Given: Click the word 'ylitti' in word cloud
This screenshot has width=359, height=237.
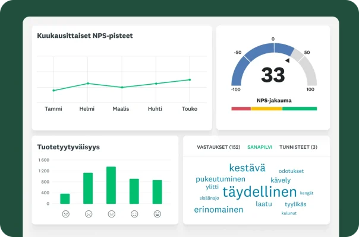Looking at the screenshot, I should [x=212, y=187].
